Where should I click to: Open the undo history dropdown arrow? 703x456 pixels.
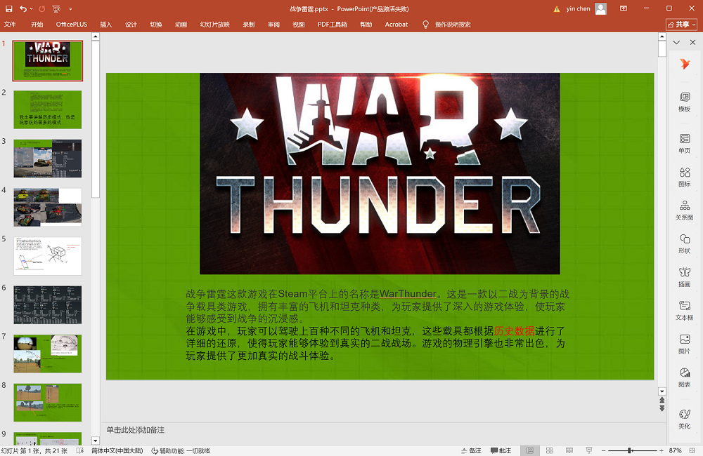coord(32,9)
